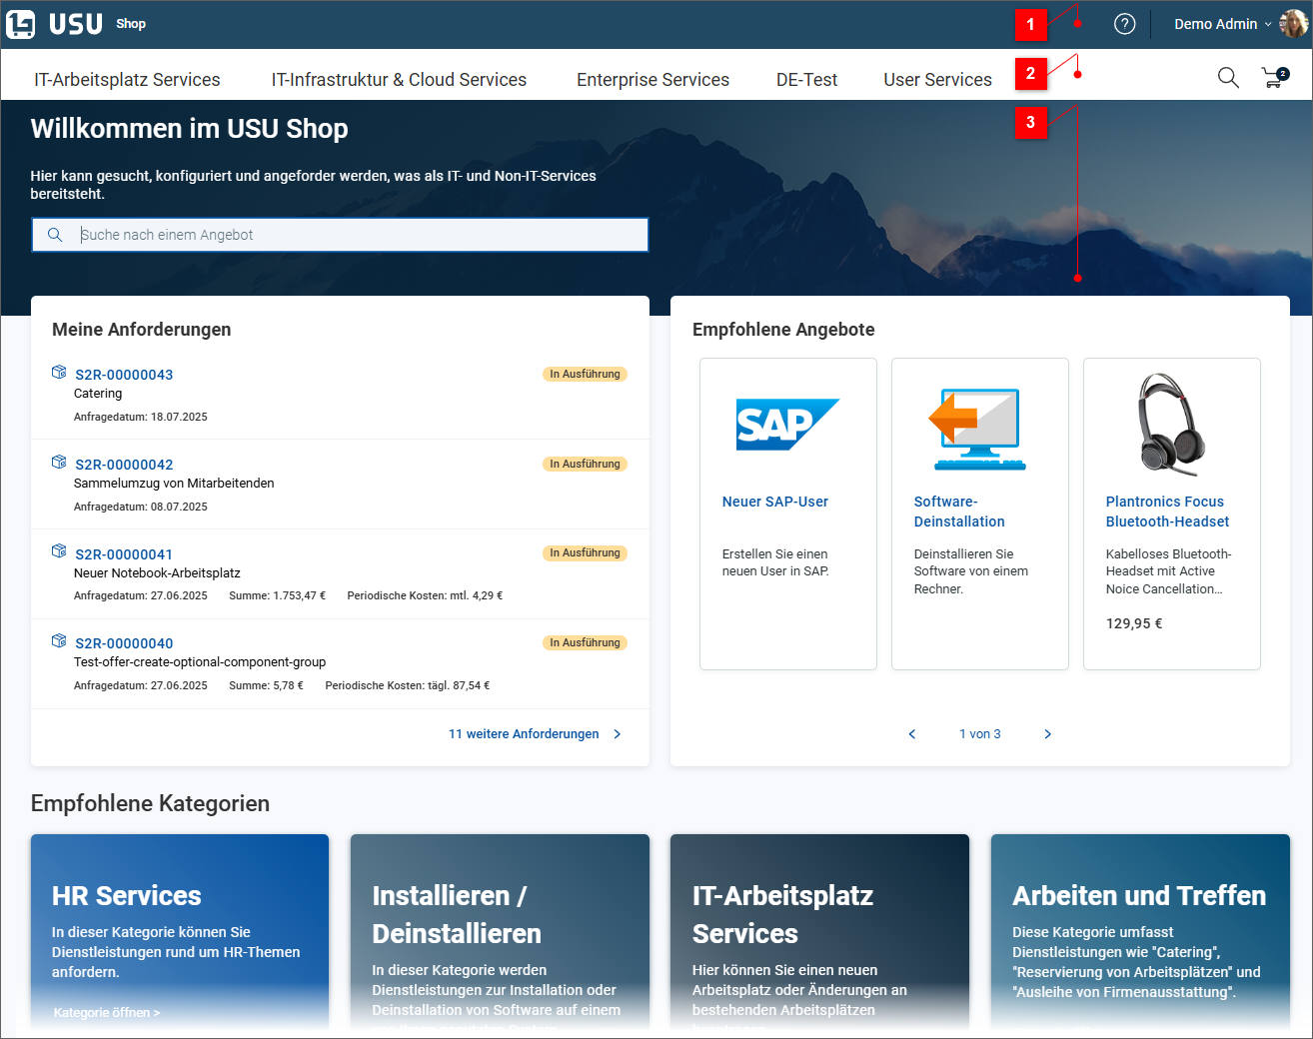Click the package icon beside S2R-00000043
Screen dimensions: 1313x1039
click(x=59, y=373)
